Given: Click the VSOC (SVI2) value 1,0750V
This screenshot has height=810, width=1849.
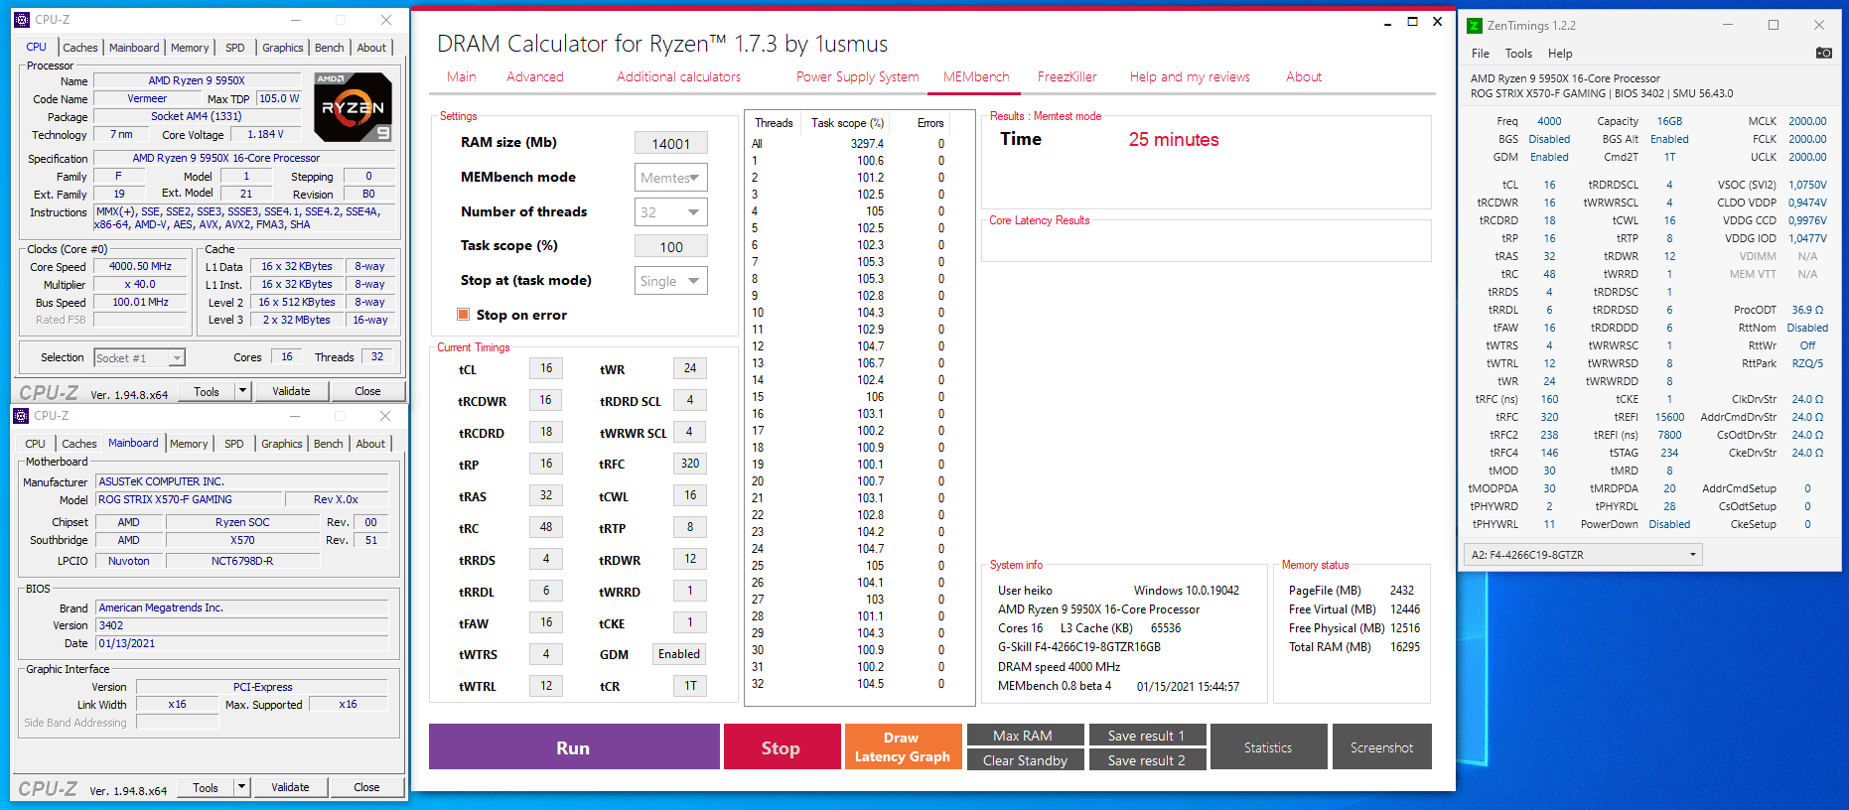Looking at the screenshot, I should point(1807,185).
